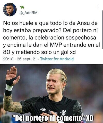
Task: Tap the round profile avatar picture
Action: point(10,10)
